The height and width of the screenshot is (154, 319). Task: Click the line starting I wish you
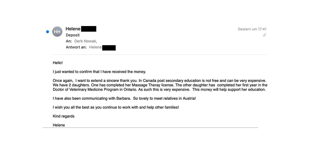[116, 107]
